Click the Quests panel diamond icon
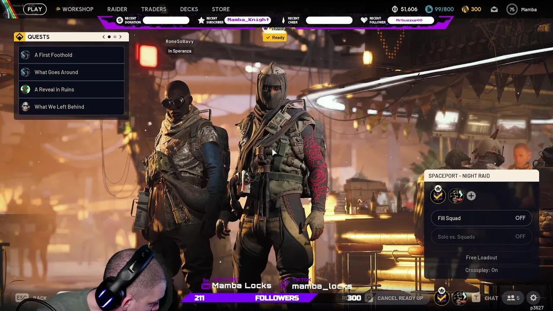 [19, 37]
